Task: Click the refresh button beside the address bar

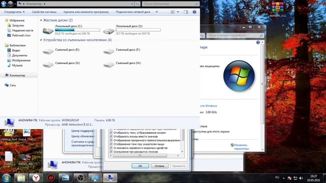Action: tap(138, 4)
